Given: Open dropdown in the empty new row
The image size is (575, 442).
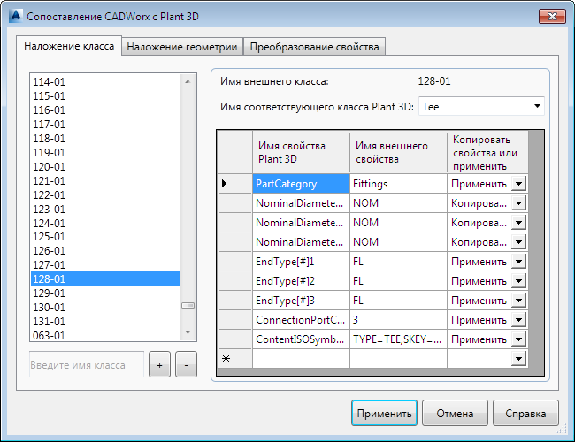Looking at the screenshot, I should coord(519,358).
